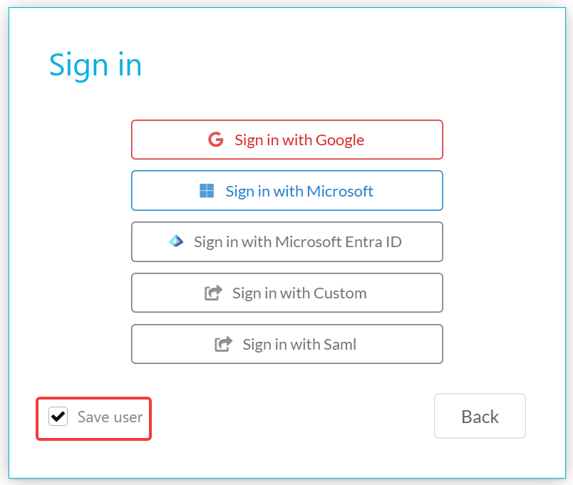This screenshot has height=485, width=573.
Task: Click the Microsoft four-square logo icon
Action: click(207, 191)
